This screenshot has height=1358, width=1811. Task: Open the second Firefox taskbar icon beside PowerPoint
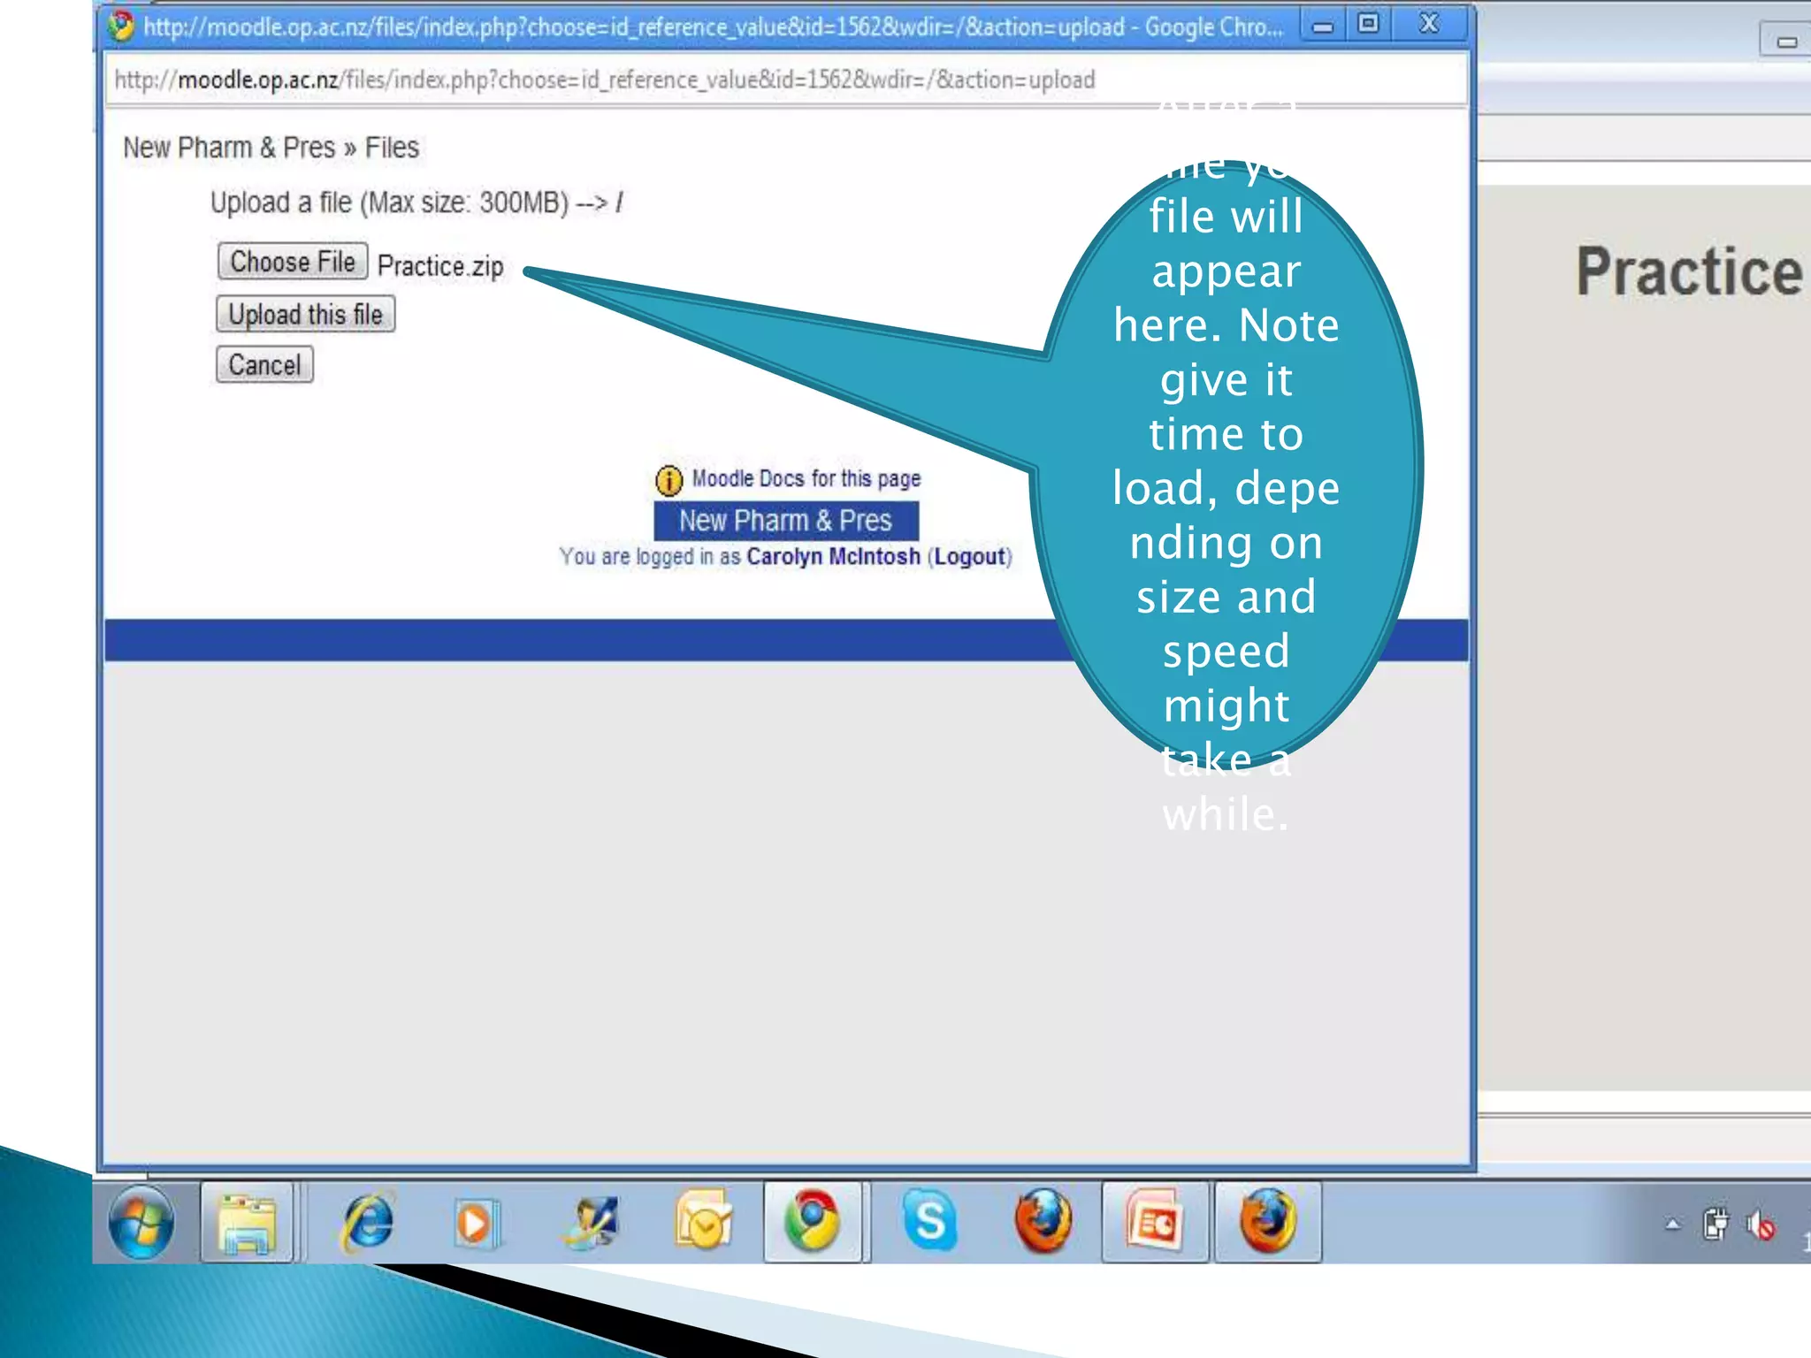1268,1223
